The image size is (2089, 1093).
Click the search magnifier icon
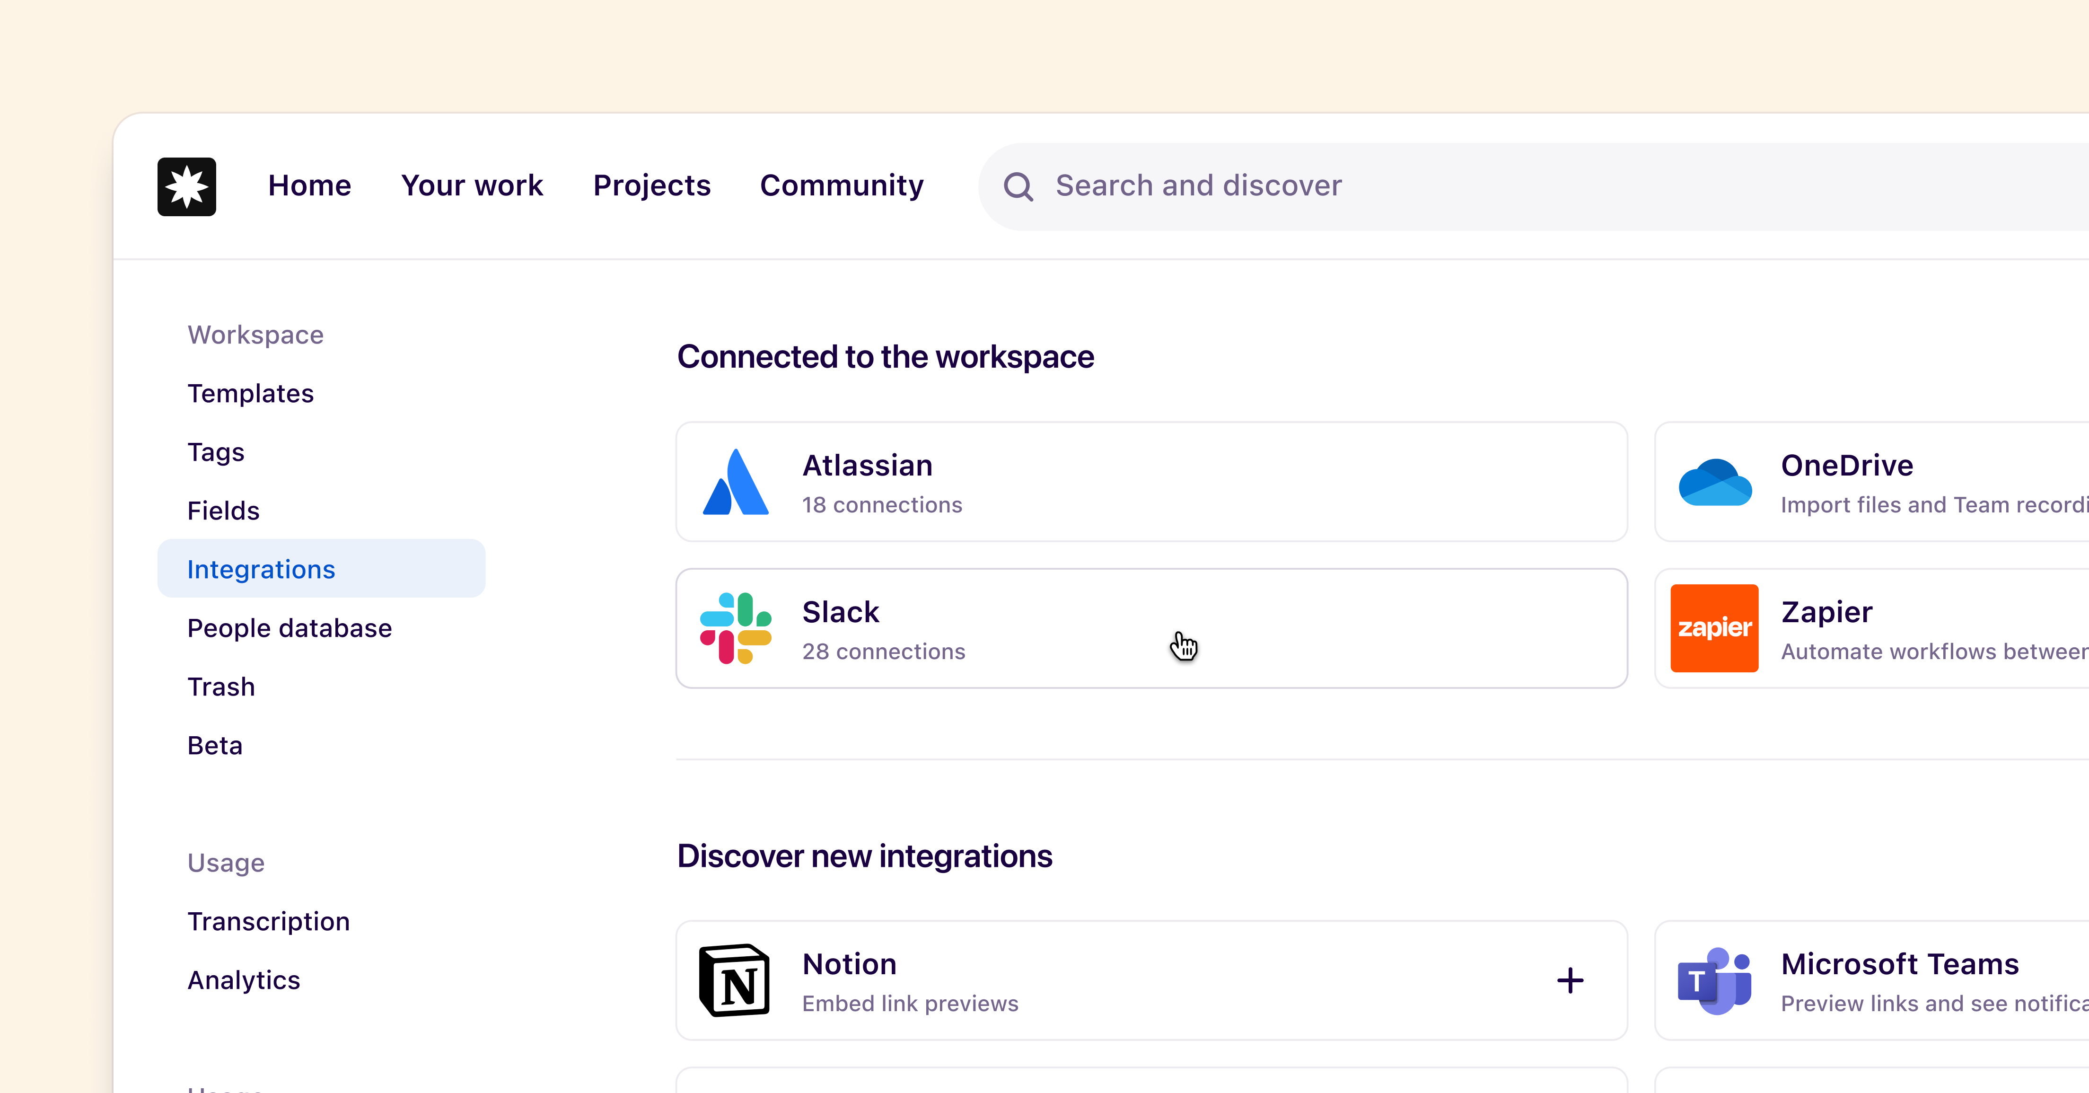[x=1019, y=185]
